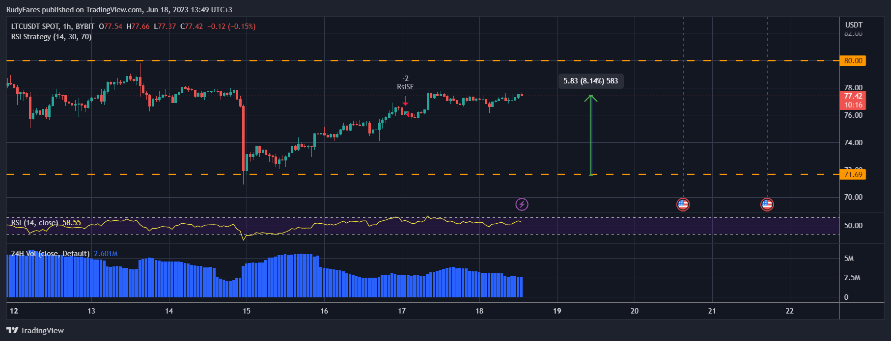The width and height of the screenshot is (891, 341).
Task: Click the later US flag economic event icon
Action: [767, 204]
